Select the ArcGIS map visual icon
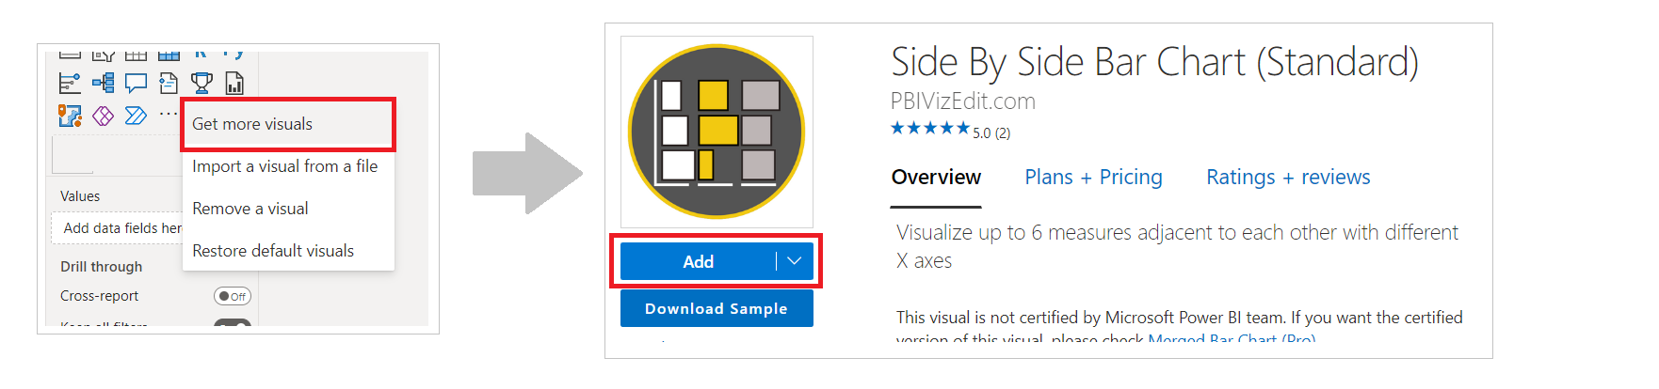The height and width of the screenshot is (389, 1659). click(x=70, y=116)
